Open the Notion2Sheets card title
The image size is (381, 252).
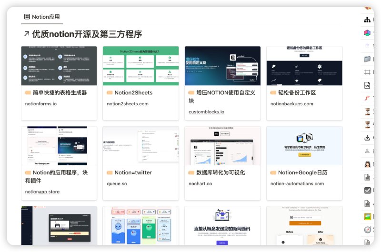pyautogui.click(x=133, y=92)
